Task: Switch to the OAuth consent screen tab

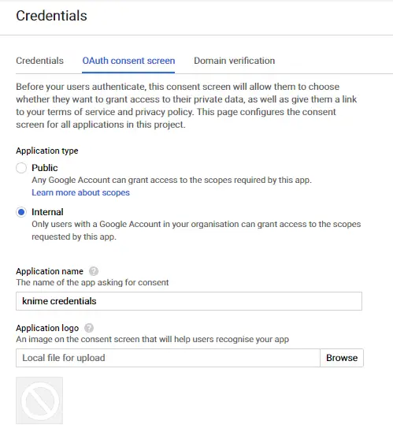Action: pyautogui.click(x=128, y=61)
